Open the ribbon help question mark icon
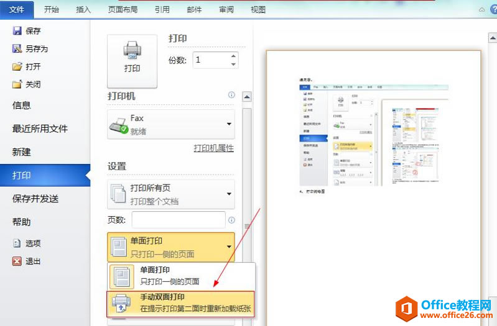497x326 pixels. (493, 9)
